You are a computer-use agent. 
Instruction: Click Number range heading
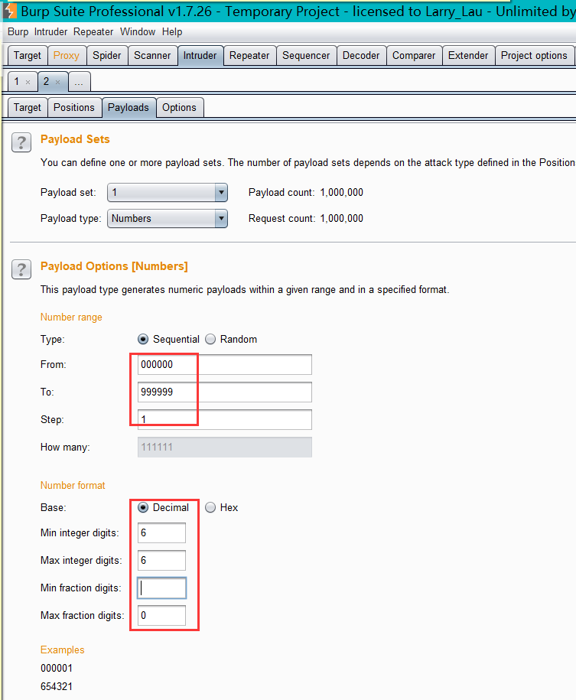(x=71, y=317)
